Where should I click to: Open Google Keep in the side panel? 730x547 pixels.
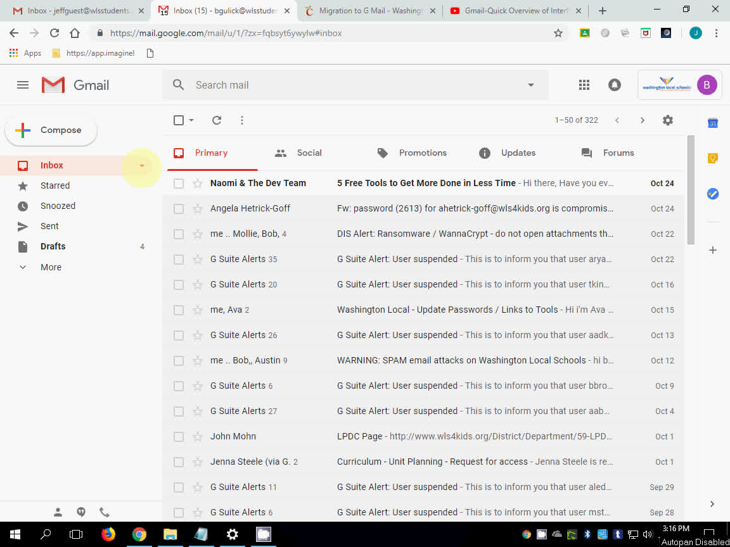(x=712, y=158)
